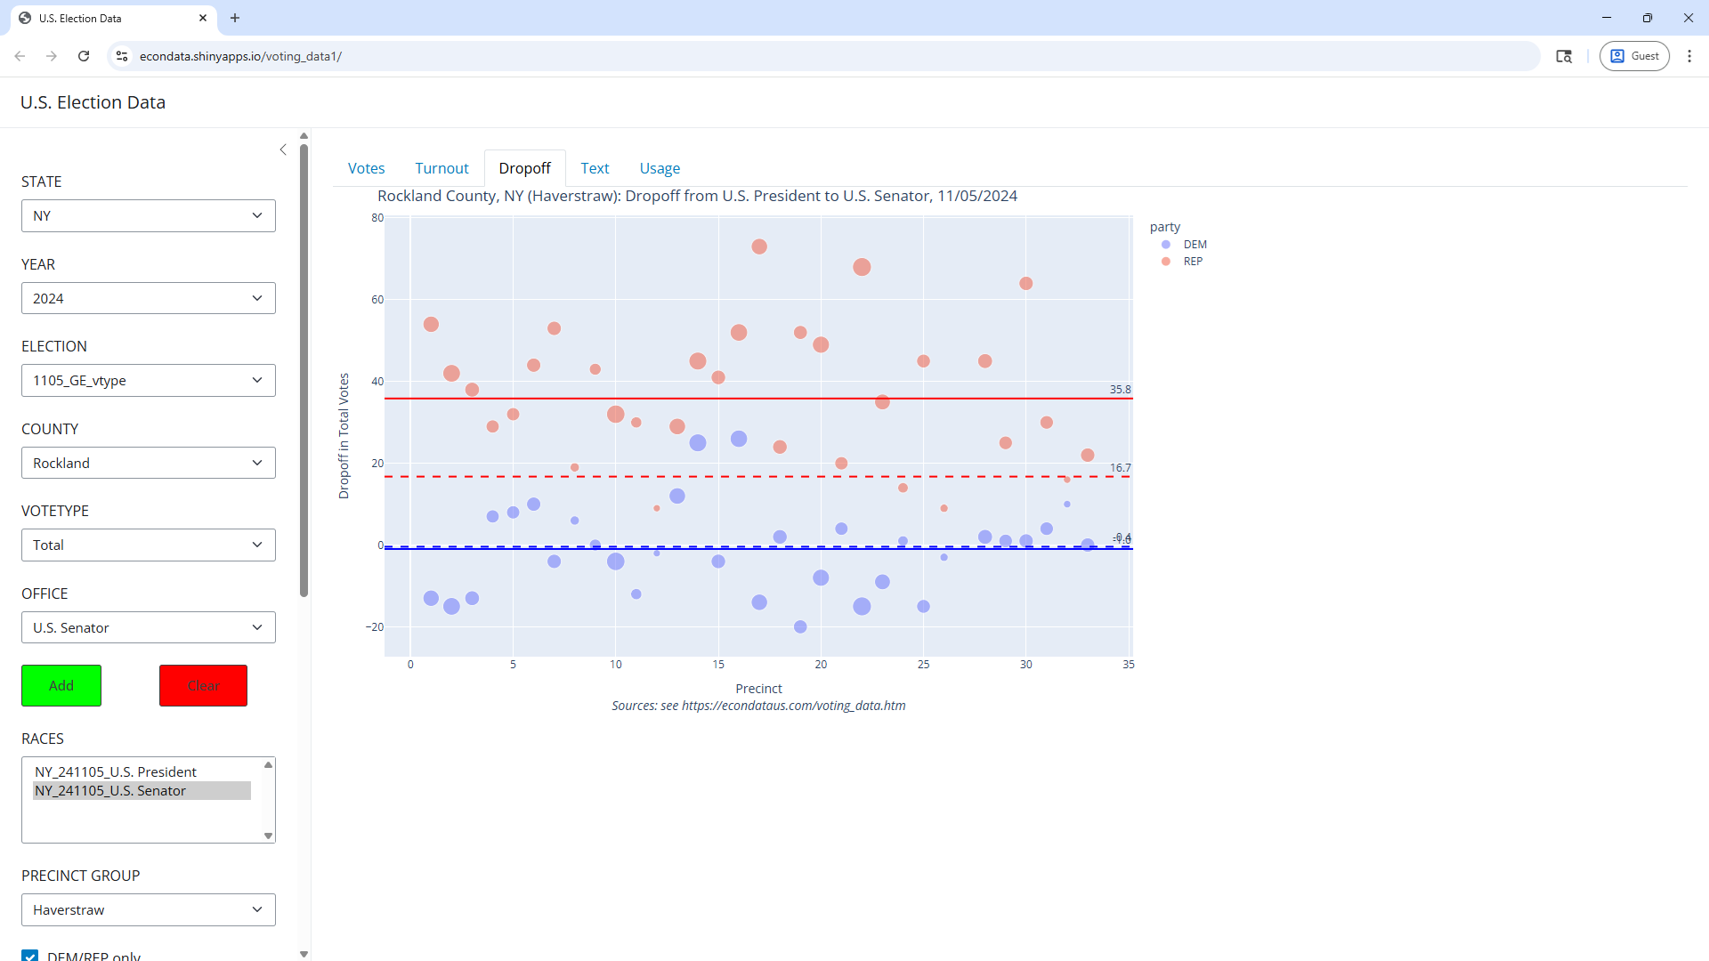
Task: Click the browser back arrow
Action: 20,56
